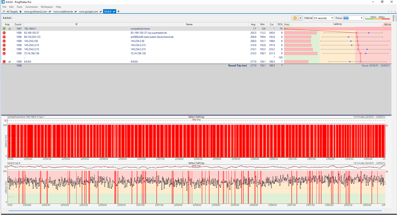Open the Alerts side panel
This screenshot has width=397, height=216.
(393, 18)
